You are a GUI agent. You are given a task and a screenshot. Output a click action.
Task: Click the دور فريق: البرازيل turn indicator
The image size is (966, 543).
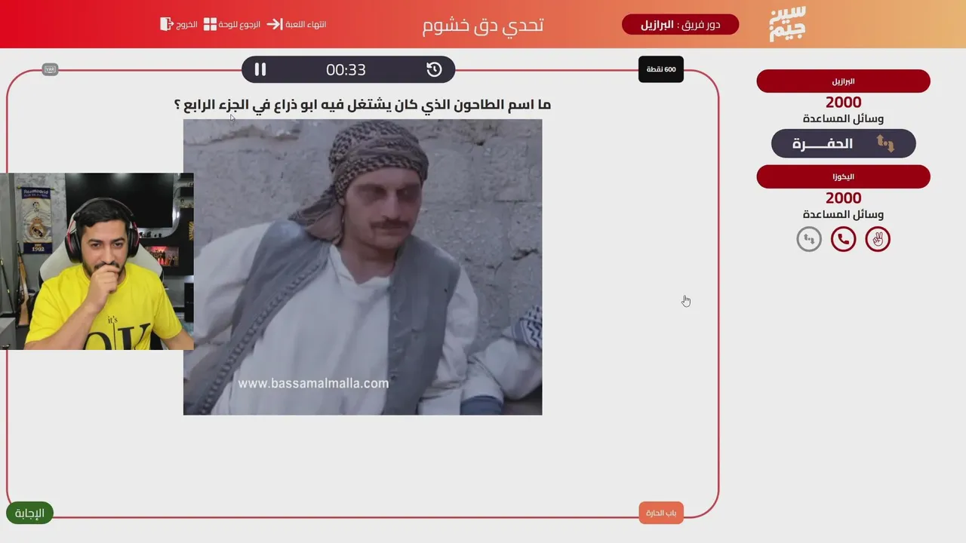680,25
